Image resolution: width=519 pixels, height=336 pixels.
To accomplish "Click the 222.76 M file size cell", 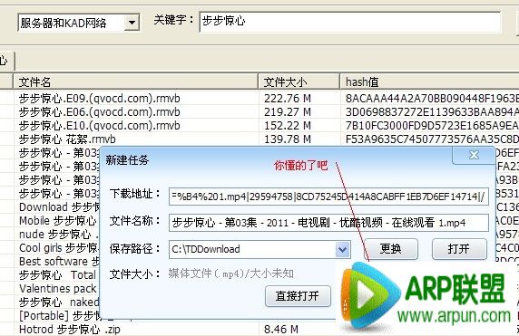I will [x=288, y=99].
